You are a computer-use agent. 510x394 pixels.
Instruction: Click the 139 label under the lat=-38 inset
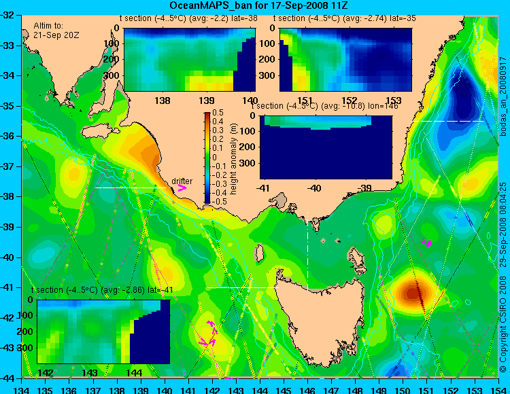(207, 101)
